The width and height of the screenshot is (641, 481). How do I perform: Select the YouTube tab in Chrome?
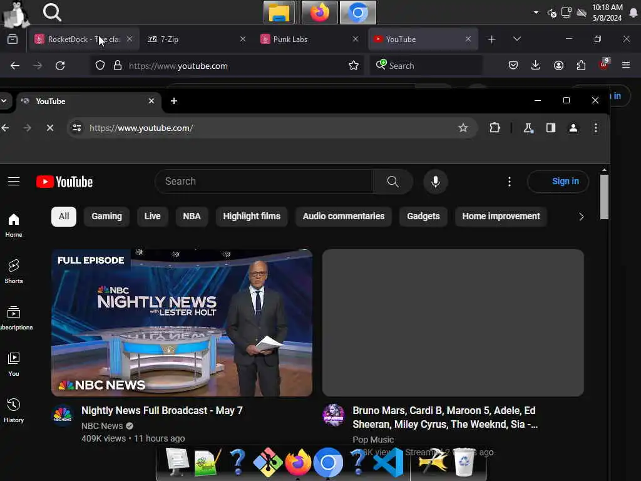click(x=89, y=101)
